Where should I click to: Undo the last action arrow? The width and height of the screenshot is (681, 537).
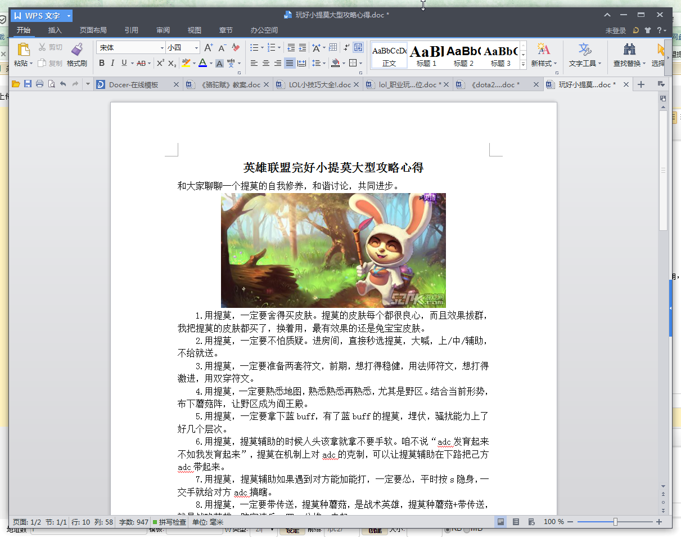(63, 84)
